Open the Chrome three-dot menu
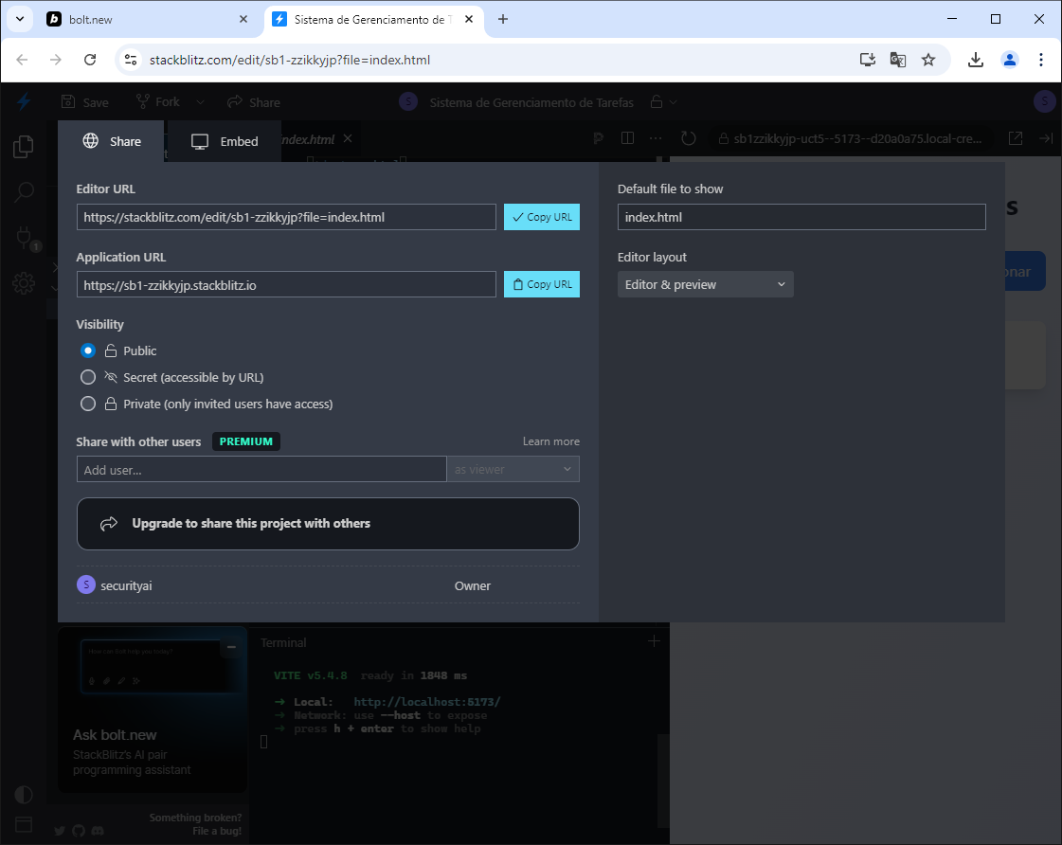Screen dimensions: 1062x845 [x=1041, y=60]
